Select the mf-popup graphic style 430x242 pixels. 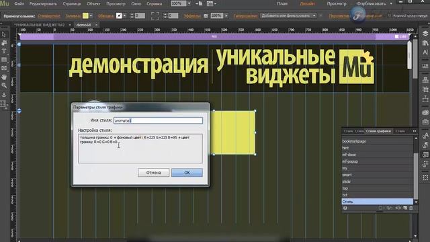pyautogui.click(x=377, y=161)
